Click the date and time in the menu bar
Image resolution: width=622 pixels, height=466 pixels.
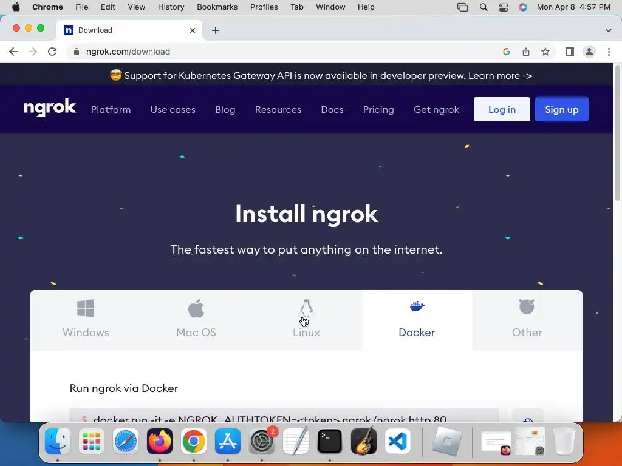(573, 7)
